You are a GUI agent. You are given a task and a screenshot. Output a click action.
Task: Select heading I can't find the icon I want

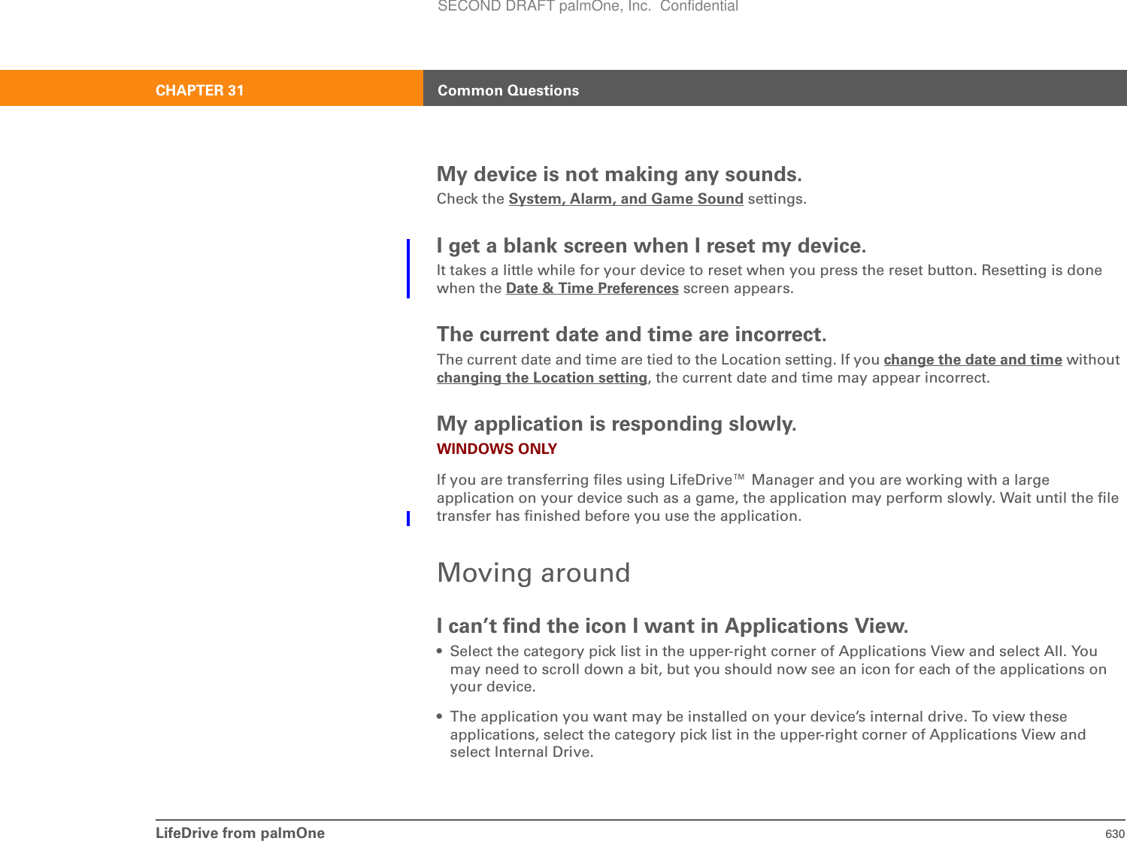(x=673, y=626)
